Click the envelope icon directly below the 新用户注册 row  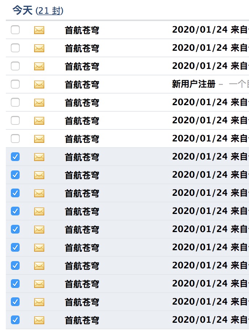coord(39,103)
